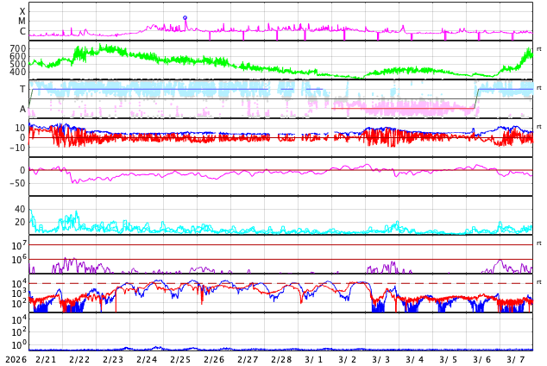Viewport: 547px width, 366px height.
Task: Click the C flare class label
Action: [x=22, y=32]
